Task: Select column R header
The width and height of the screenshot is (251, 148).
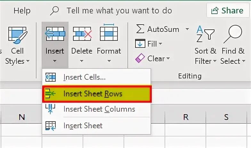Action: click(186, 117)
